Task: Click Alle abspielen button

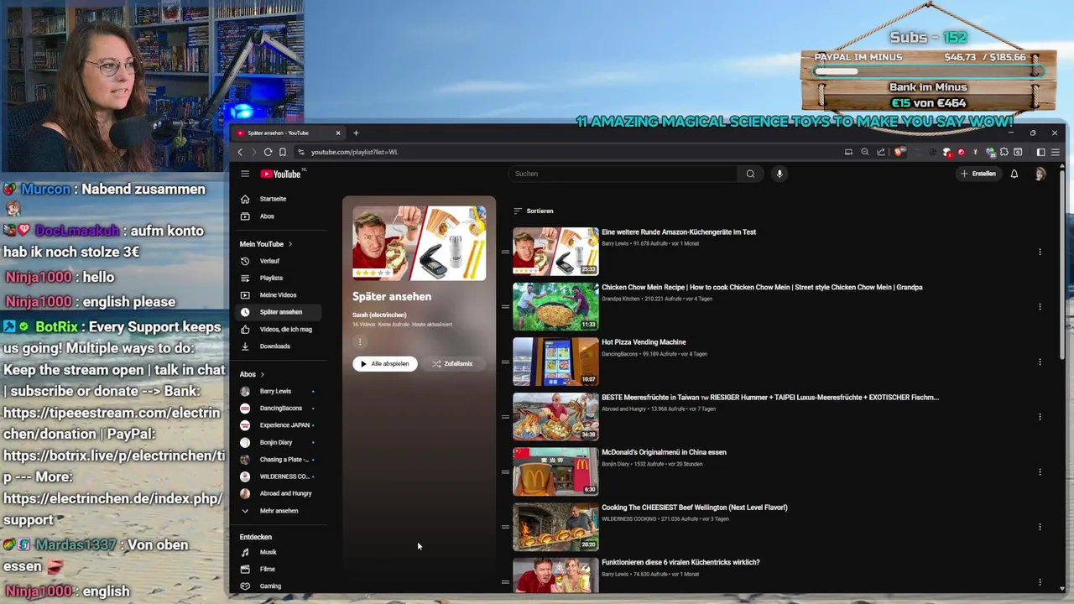Action: pos(385,364)
